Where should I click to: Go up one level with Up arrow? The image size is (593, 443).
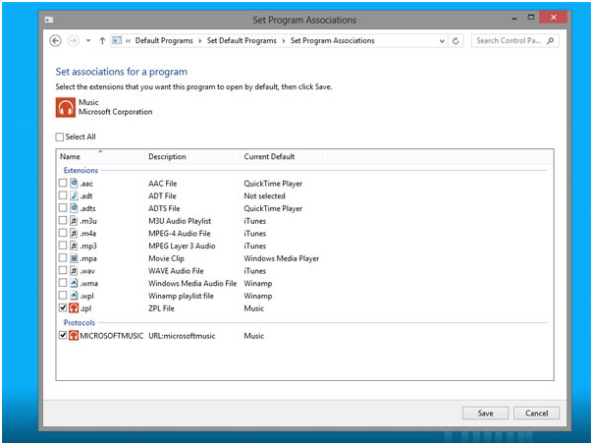102,40
